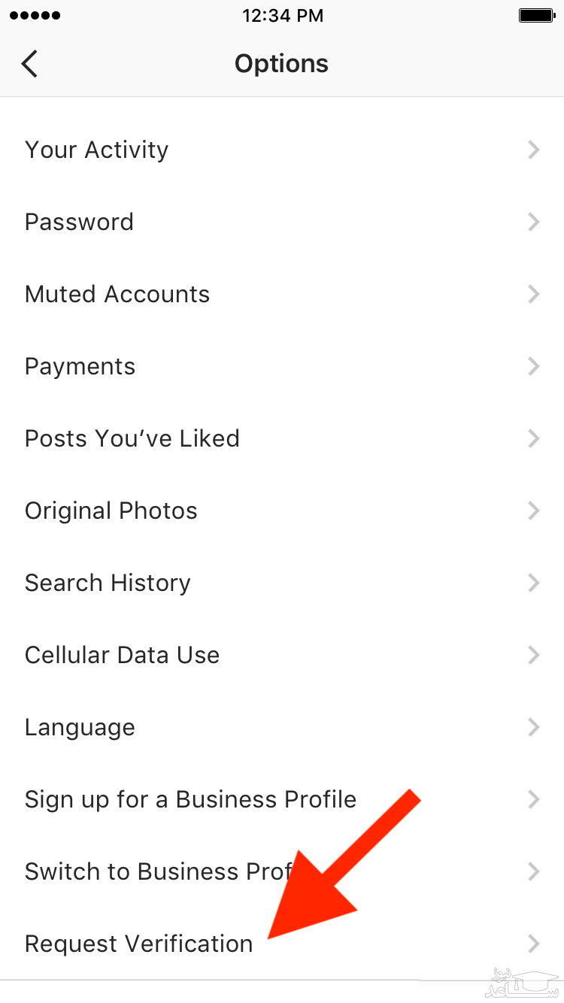564x1003 pixels.
Task: Tap Sign up for a Business Profile
Action: click(x=190, y=799)
